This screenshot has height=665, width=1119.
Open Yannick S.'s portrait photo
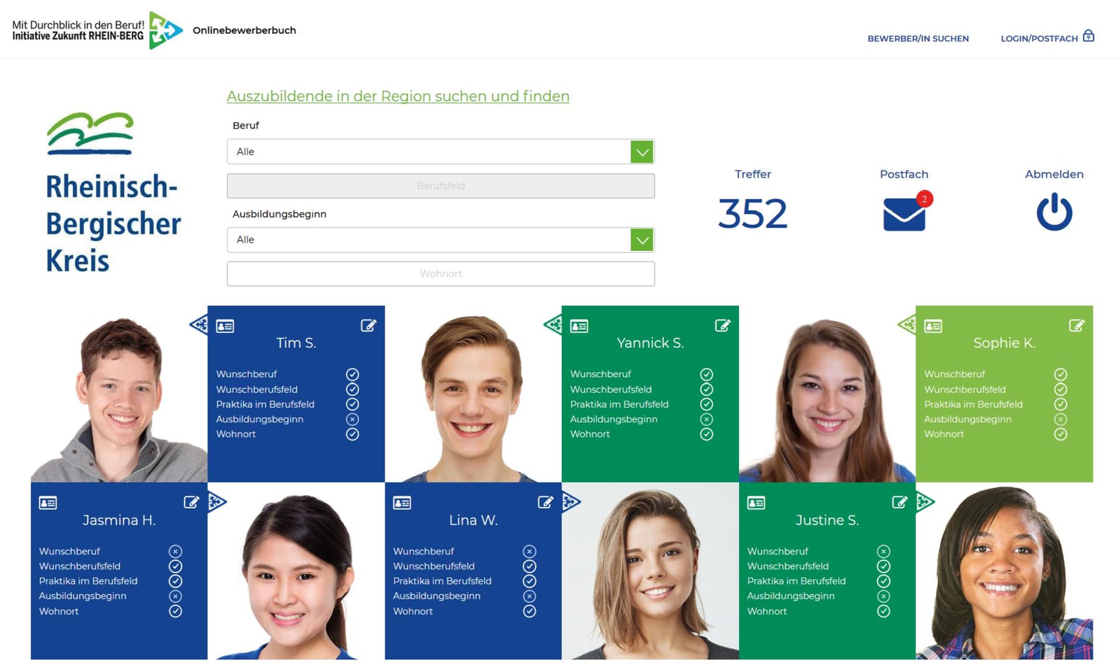point(473,394)
